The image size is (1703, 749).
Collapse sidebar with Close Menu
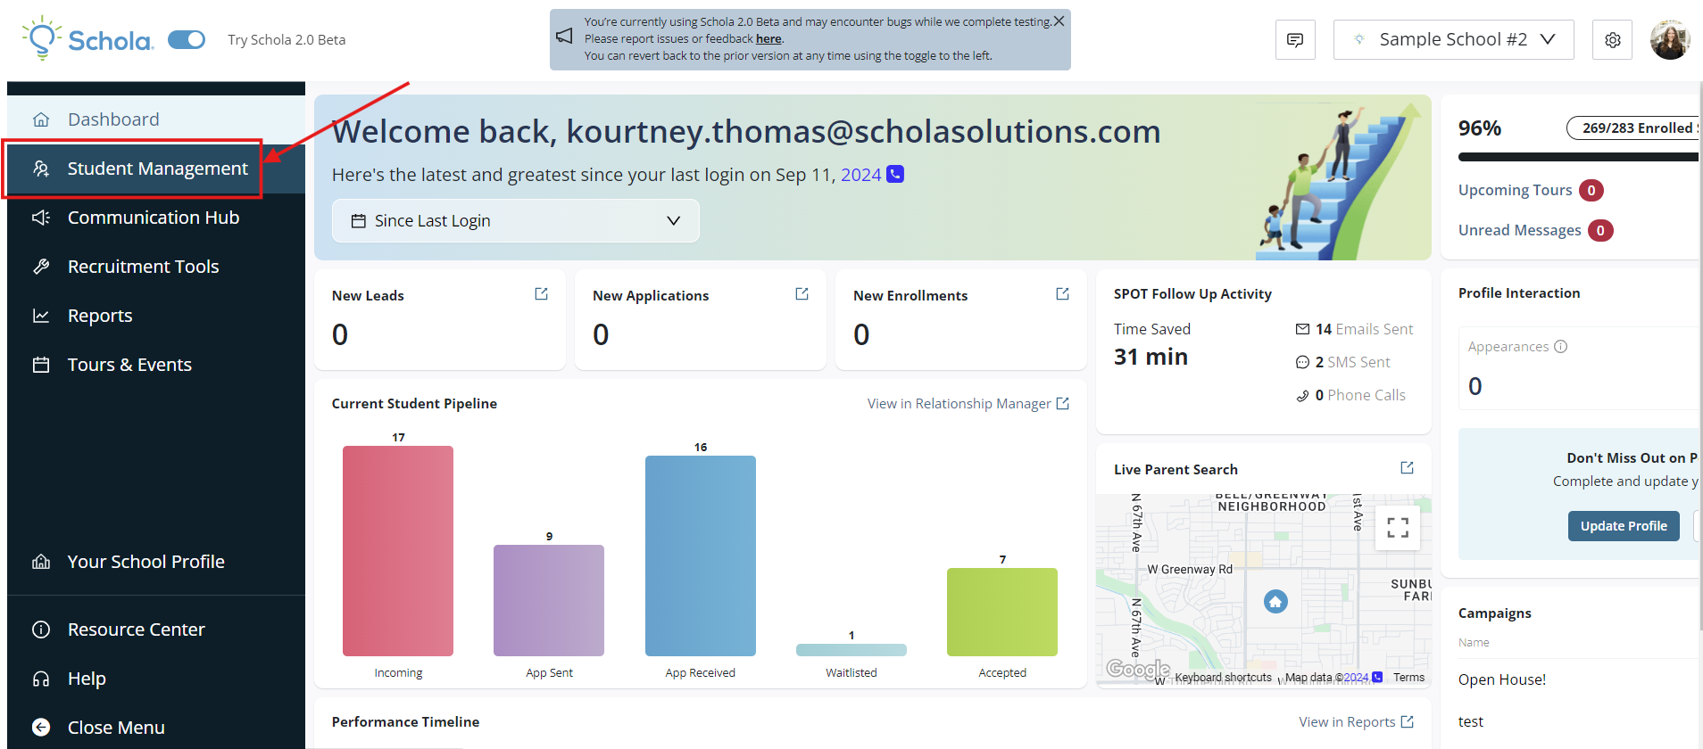point(156,728)
